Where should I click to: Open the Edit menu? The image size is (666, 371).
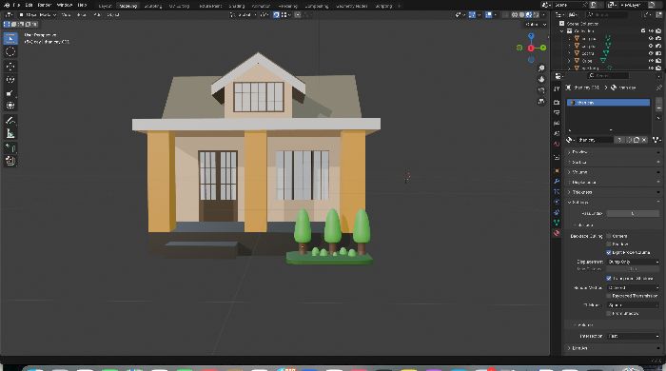29,5
